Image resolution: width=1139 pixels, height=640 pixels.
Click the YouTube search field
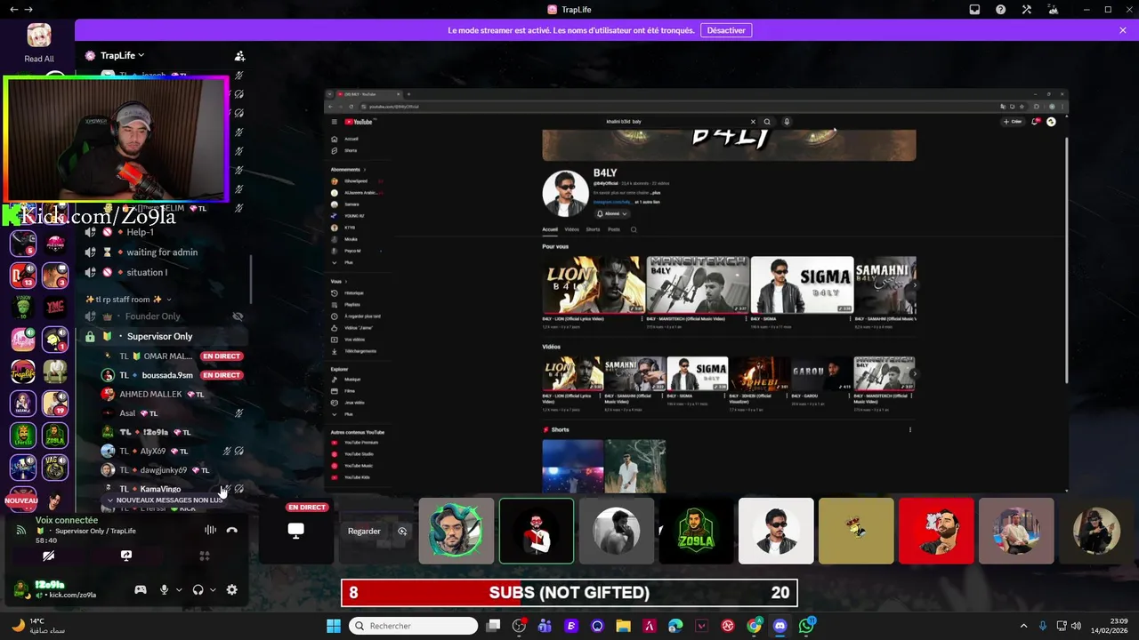(x=676, y=122)
